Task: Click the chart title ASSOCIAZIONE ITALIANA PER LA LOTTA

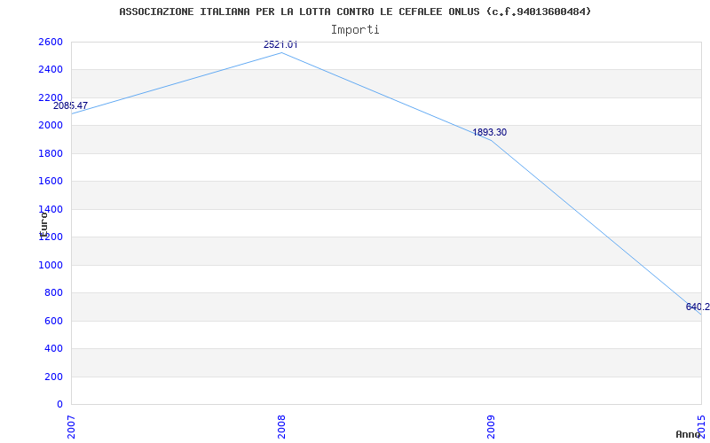Action: (355, 12)
